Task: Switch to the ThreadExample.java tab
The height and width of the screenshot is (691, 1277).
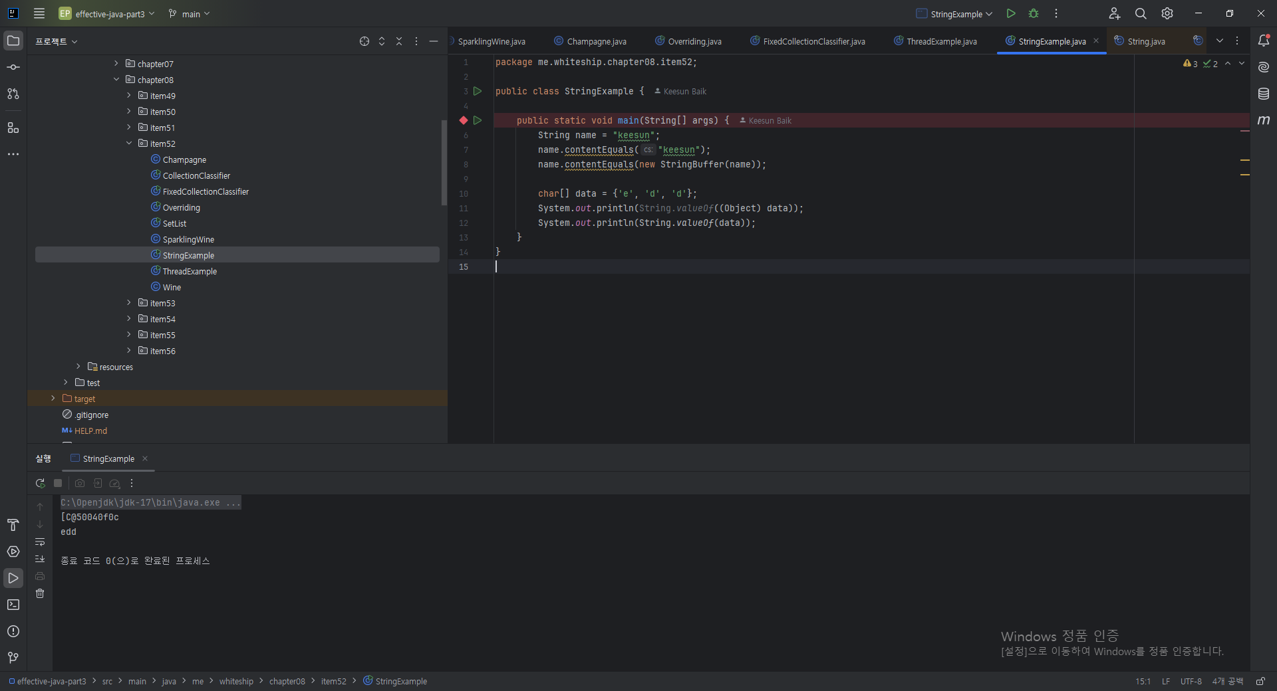Action: click(x=935, y=41)
